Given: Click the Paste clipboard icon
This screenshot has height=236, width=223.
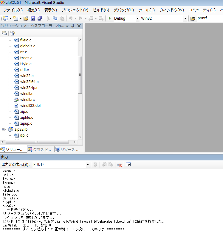Looking at the screenshot, I should point(62,18).
